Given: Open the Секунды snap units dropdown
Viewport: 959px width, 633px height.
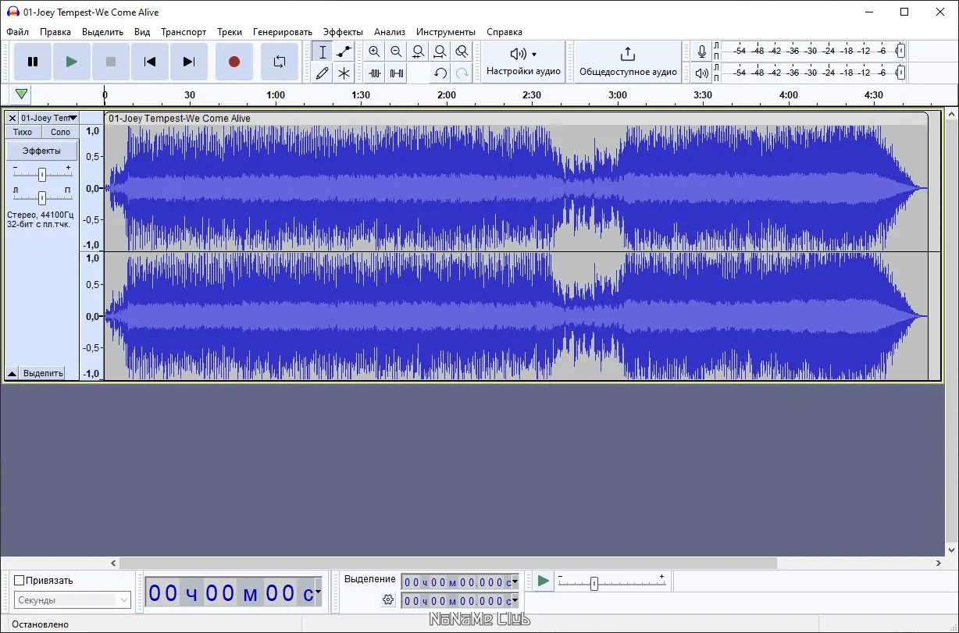Looking at the screenshot, I should click(73, 600).
